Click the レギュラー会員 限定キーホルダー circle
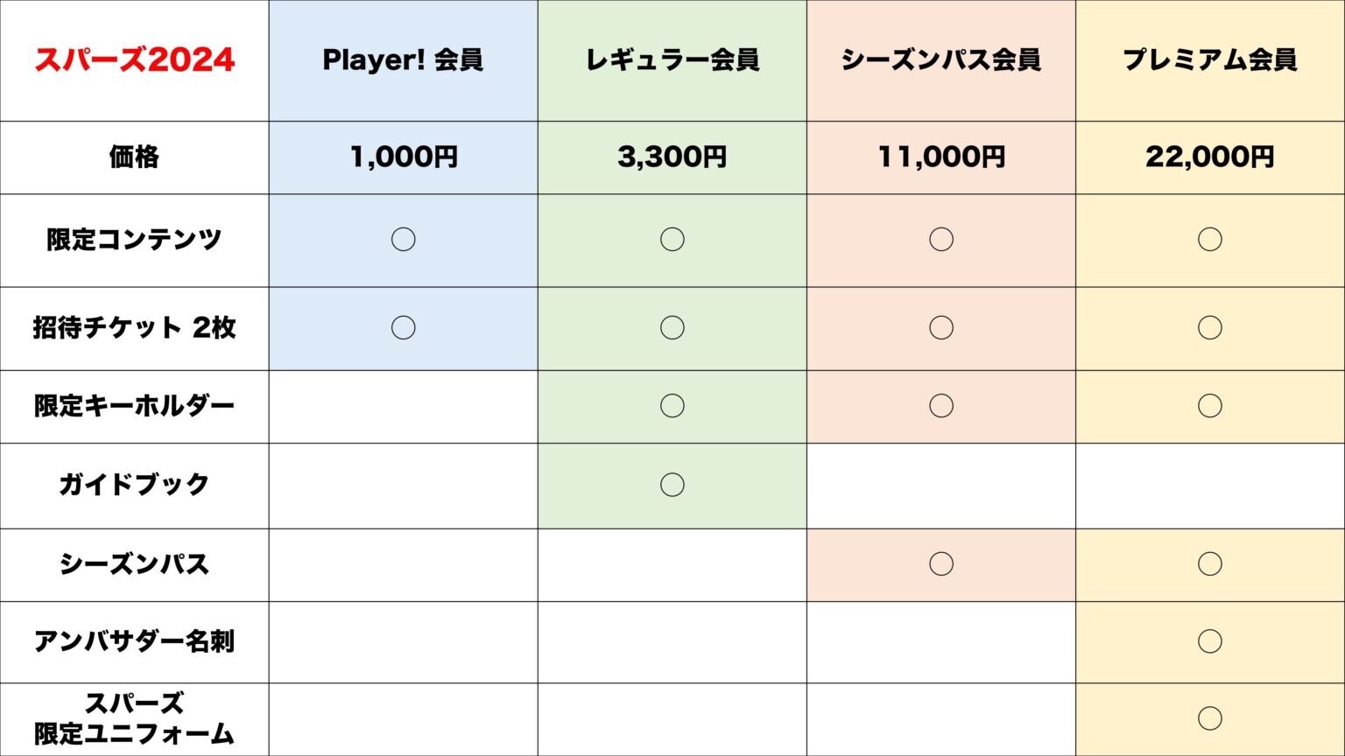1345x756 pixels. pos(672,405)
